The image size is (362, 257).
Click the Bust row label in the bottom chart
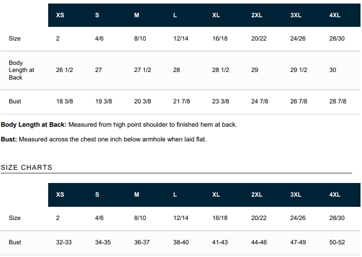click(15, 242)
